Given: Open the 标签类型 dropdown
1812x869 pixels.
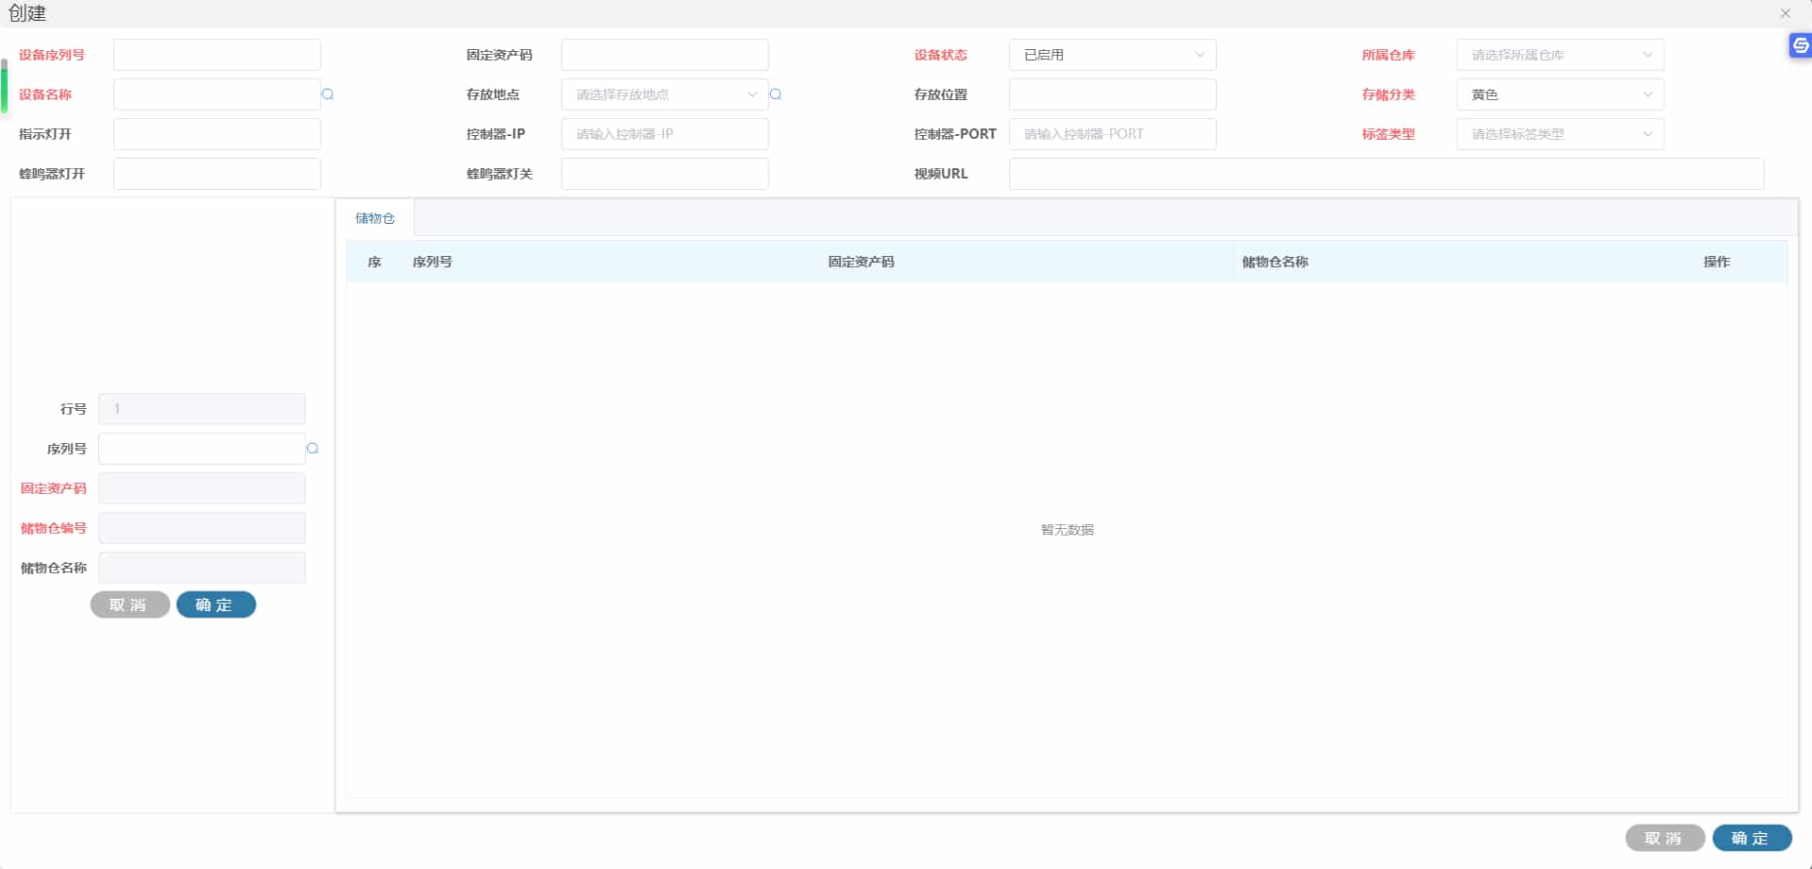Looking at the screenshot, I should point(1560,134).
